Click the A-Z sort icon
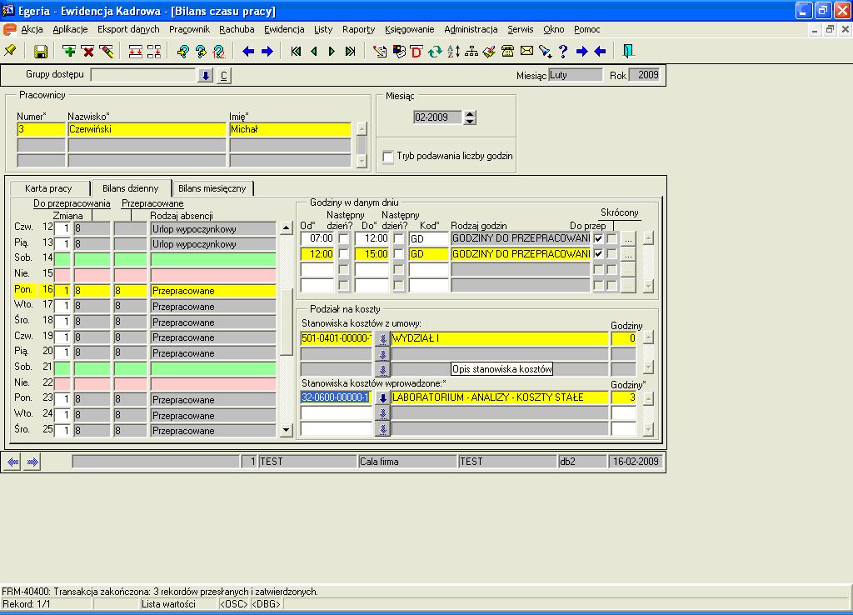The image size is (853, 615). point(453,52)
